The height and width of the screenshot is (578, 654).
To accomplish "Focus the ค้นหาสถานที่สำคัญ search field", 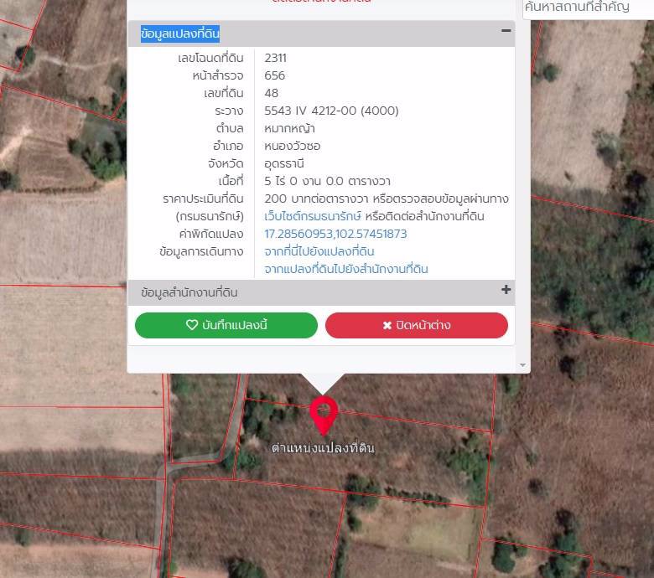I will tap(587, 8).
